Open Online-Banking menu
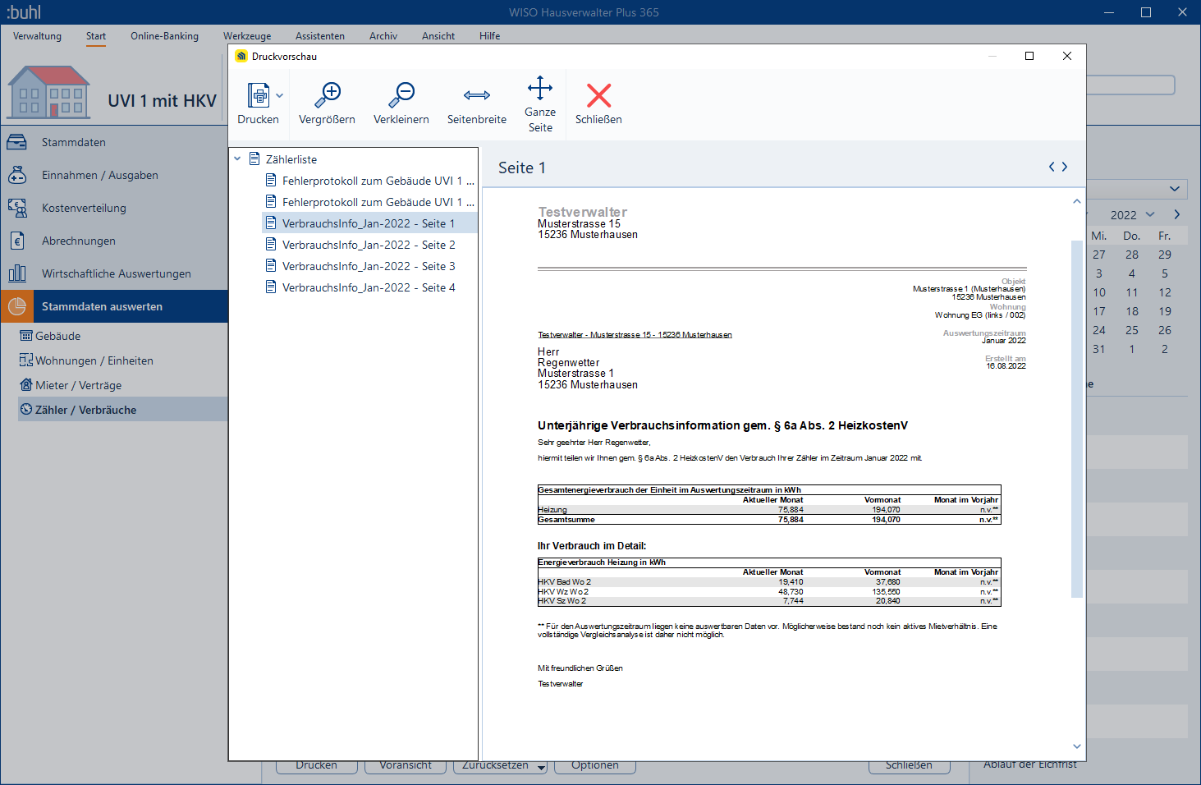This screenshot has height=785, width=1201. click(x=164, y=36)
